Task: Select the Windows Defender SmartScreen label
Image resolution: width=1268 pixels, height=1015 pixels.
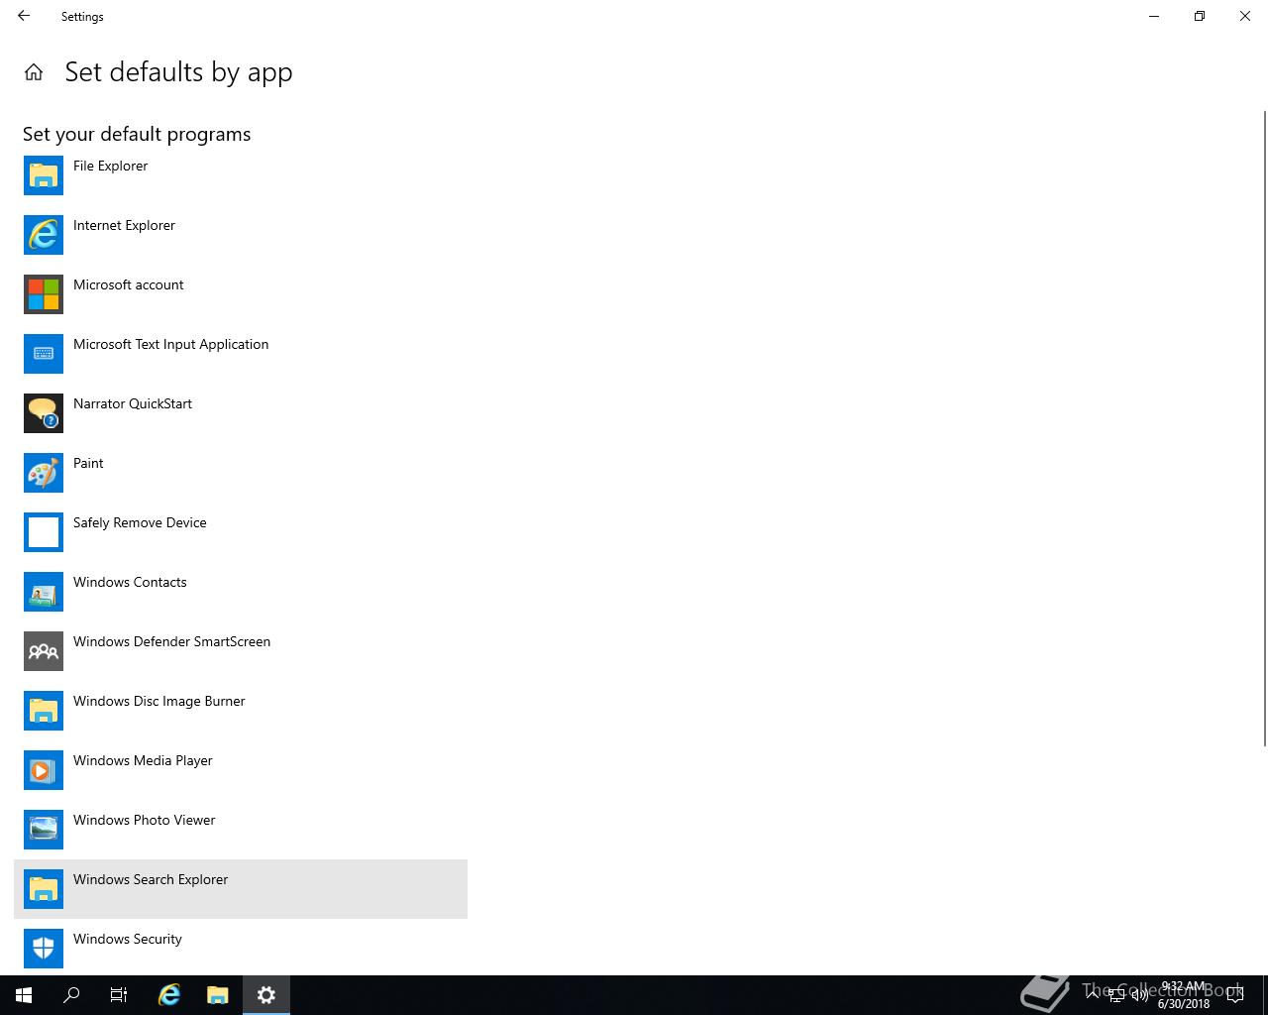Action: point(171,641)
